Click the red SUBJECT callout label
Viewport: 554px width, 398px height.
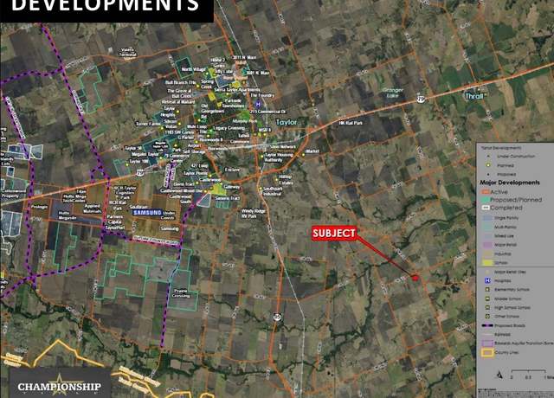point(333,234)
